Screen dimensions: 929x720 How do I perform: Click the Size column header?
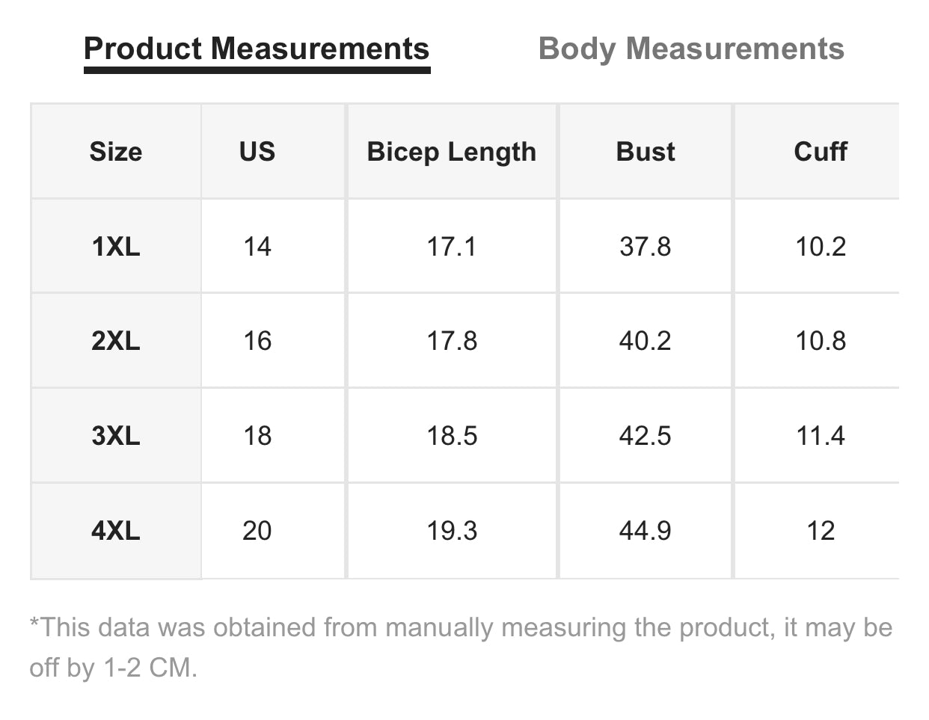116,152
